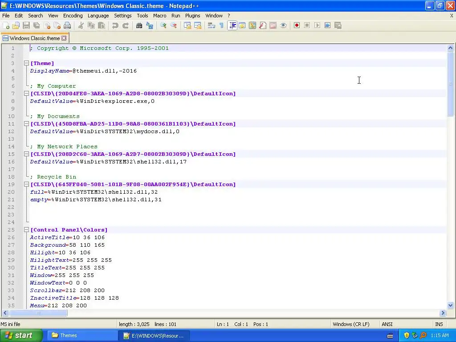Toggle Show All Characters pilcrow icon
The width and height of the screenshot is (456, 342).
click(222, 25)
